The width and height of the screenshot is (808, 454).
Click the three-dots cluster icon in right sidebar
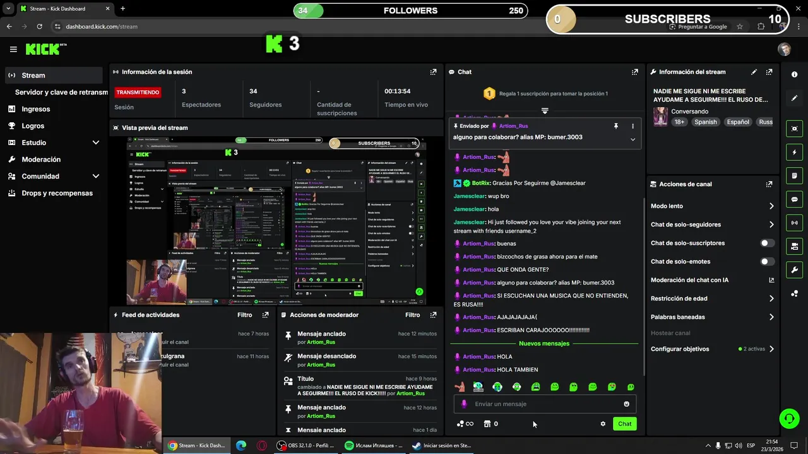[794, 293]
